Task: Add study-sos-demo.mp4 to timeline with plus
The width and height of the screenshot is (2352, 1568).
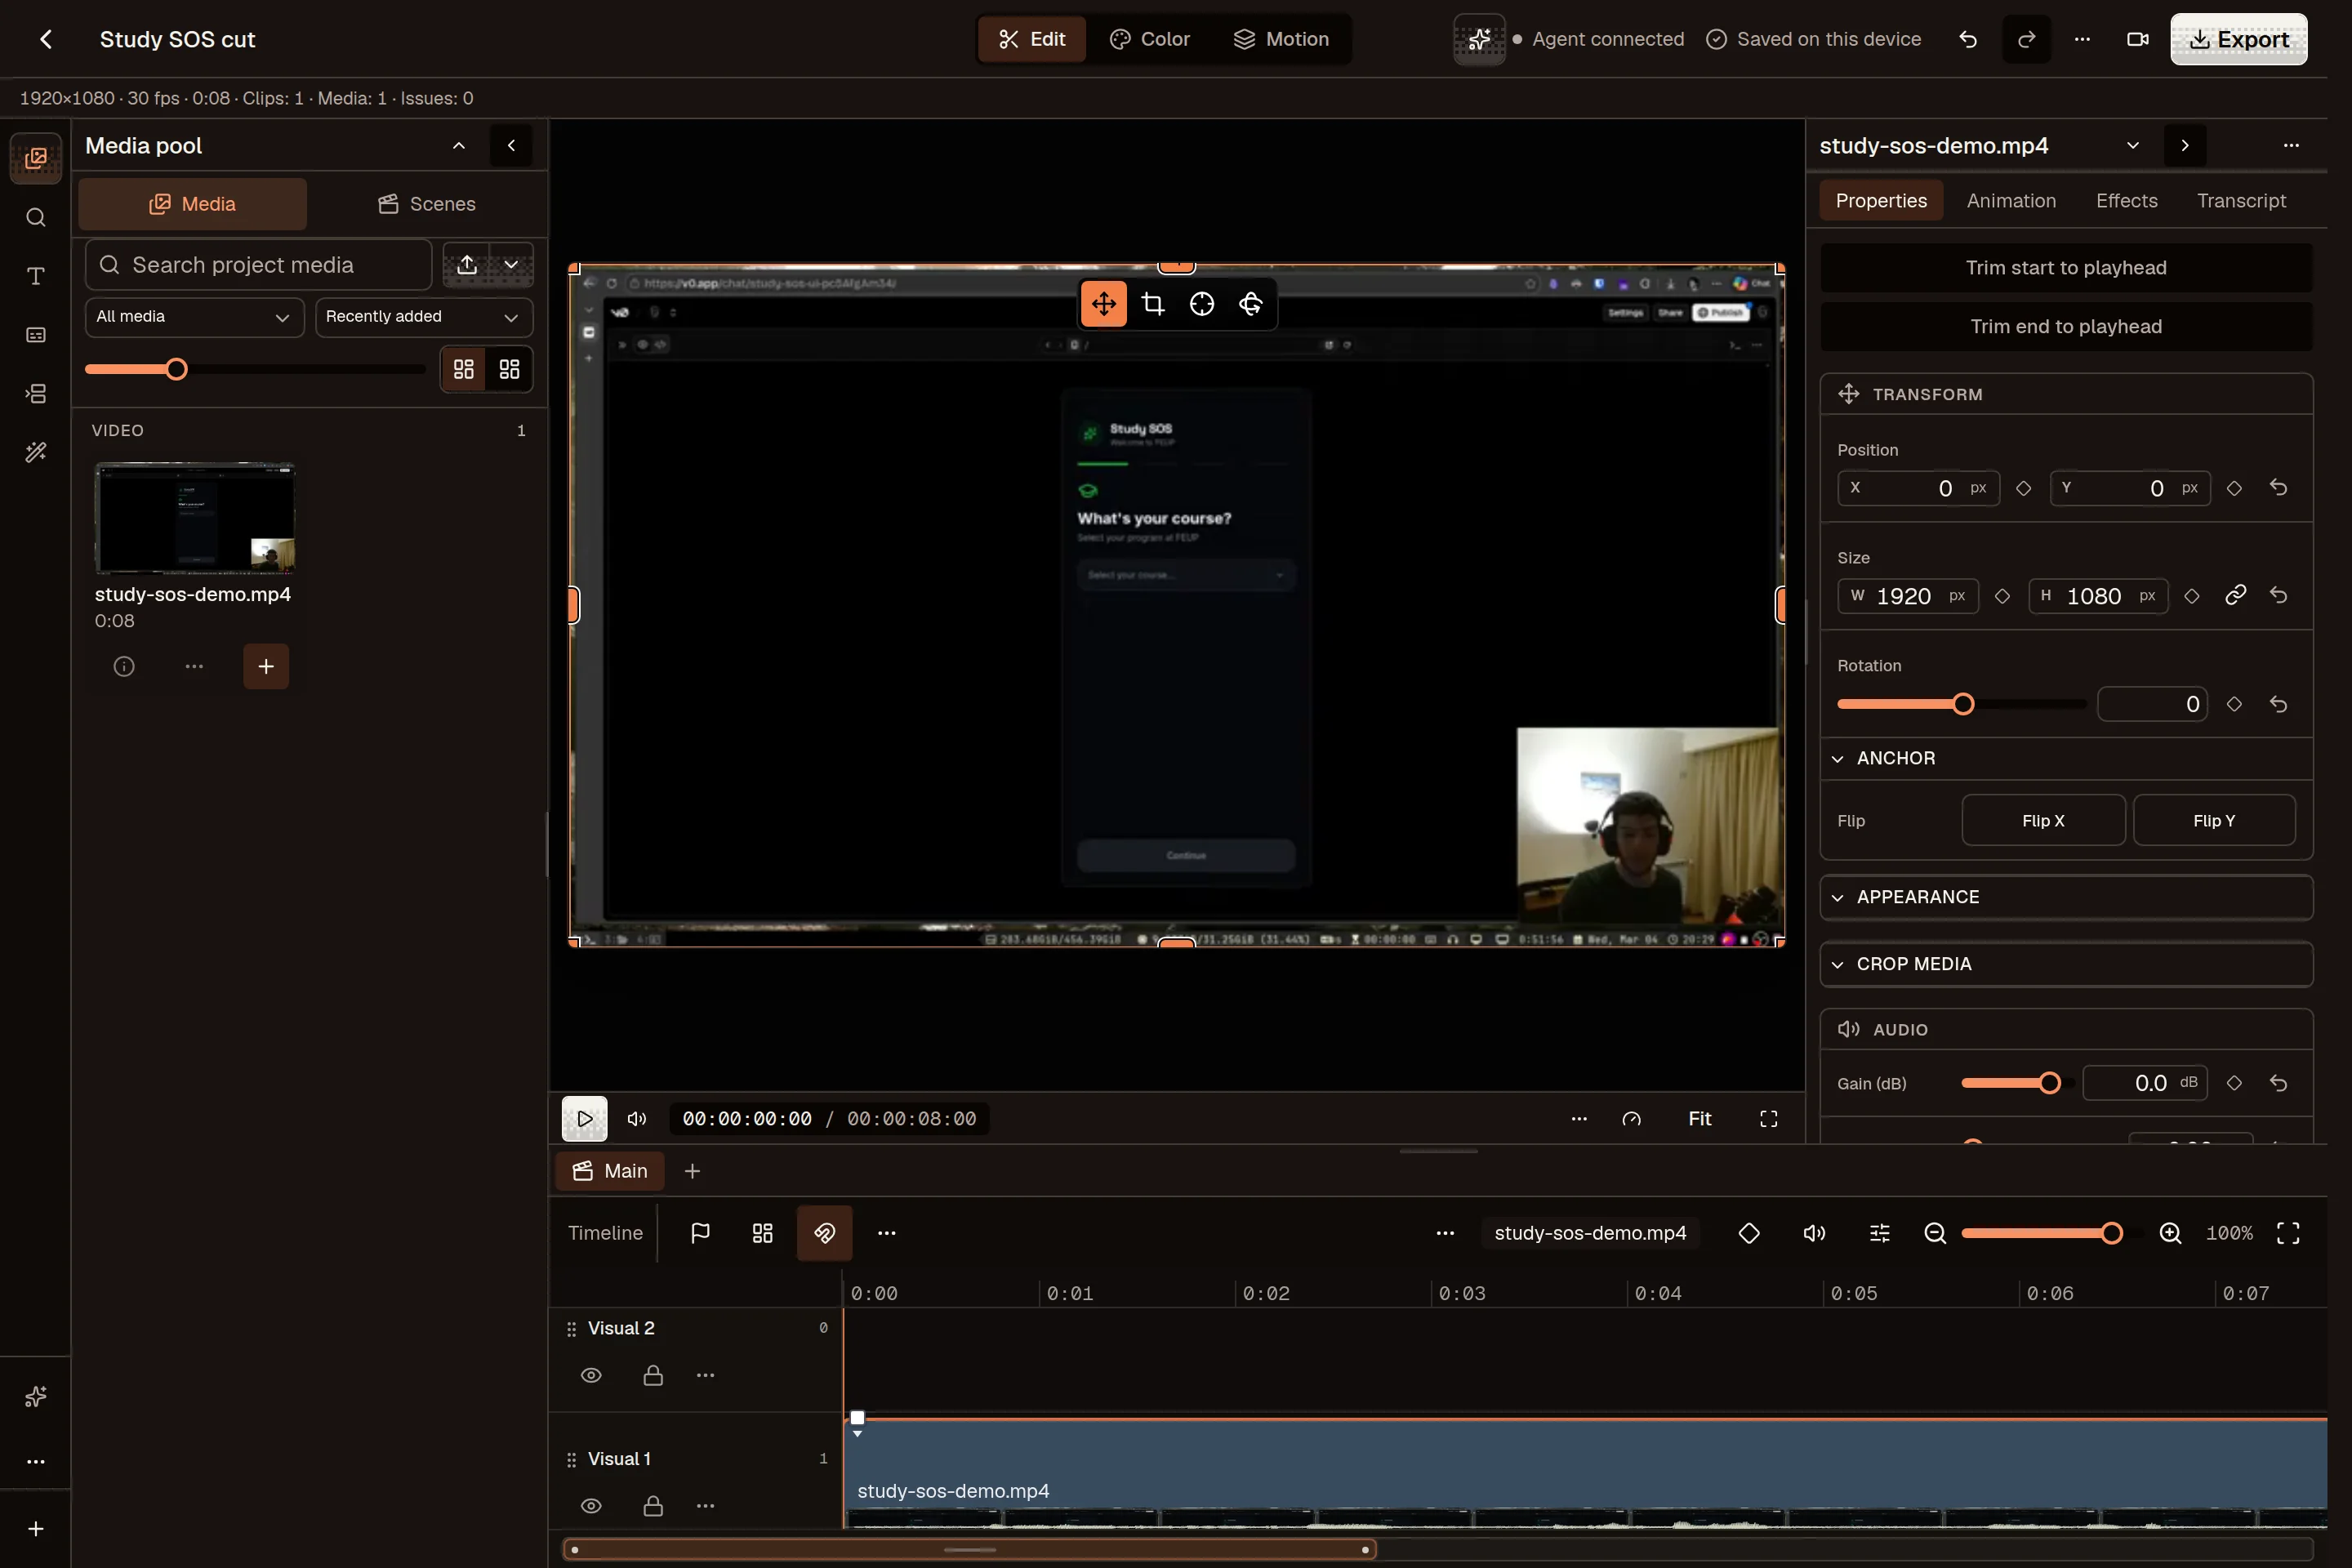Action: click(x=266, y=667)
